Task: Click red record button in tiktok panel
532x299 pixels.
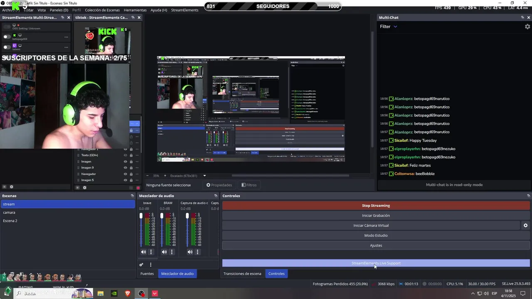Action: (x=138, y=188)
